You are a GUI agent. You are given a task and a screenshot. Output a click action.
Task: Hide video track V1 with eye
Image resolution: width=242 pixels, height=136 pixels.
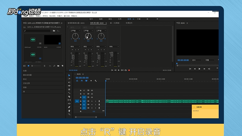point(92,97)
